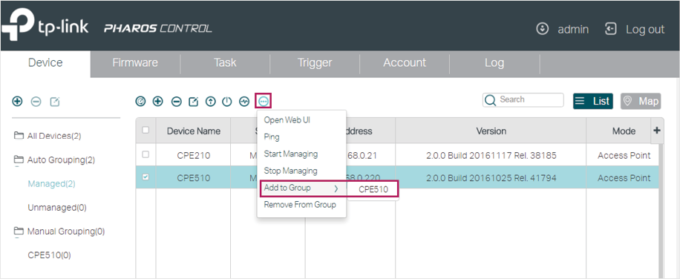Choose Ping from the context menu

click(x=272, y=137)
